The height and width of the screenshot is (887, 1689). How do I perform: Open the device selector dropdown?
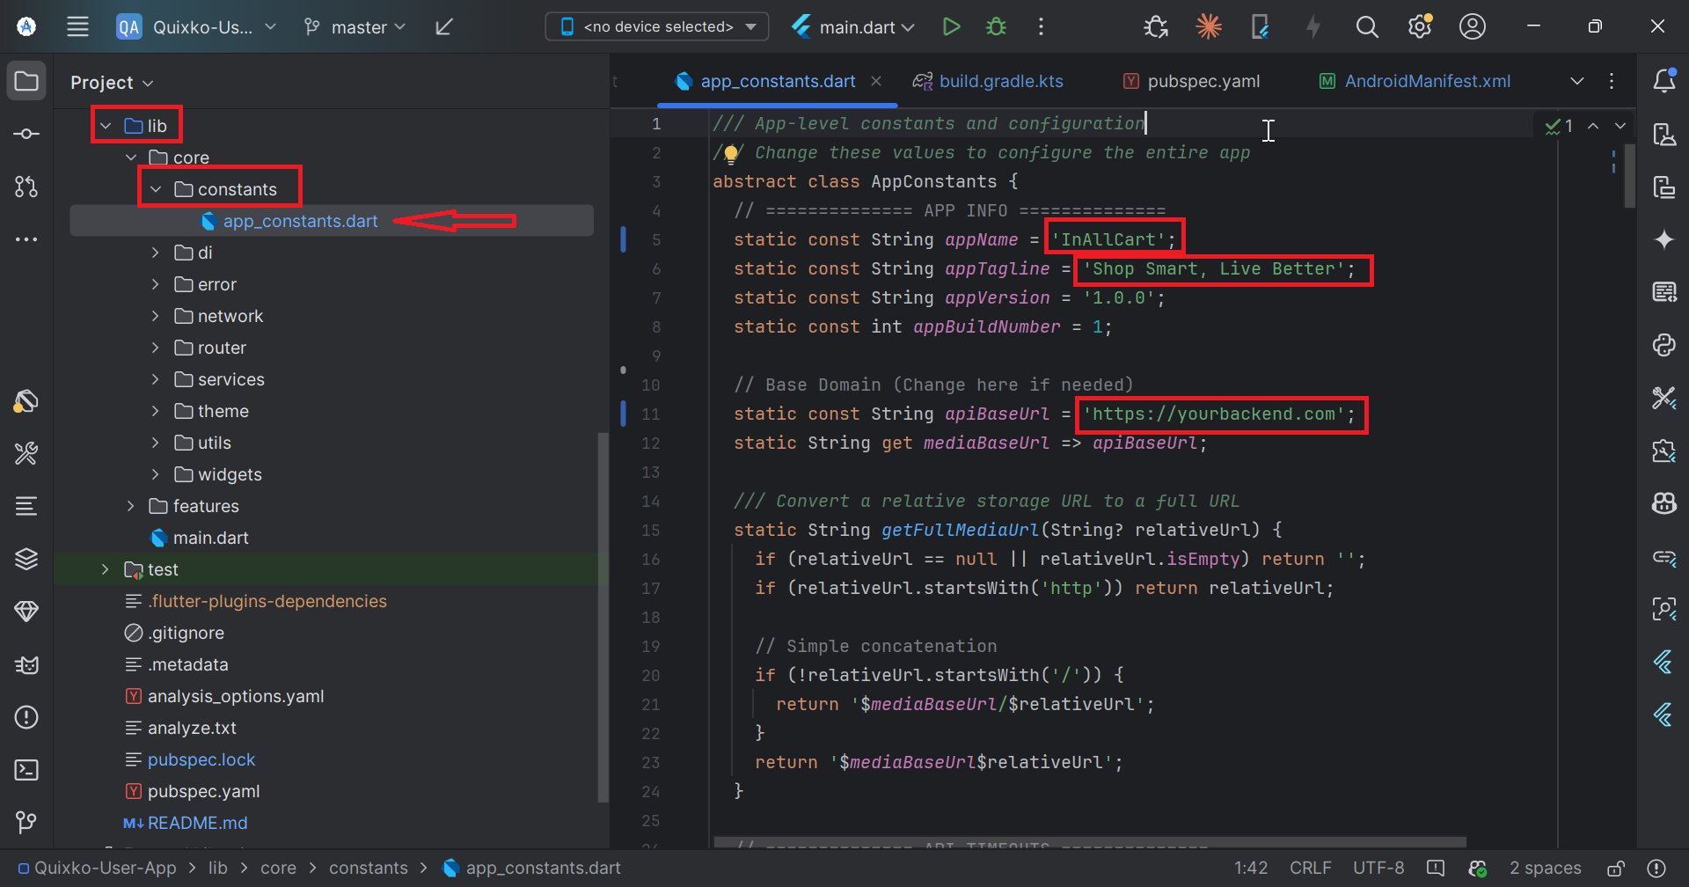657,26
